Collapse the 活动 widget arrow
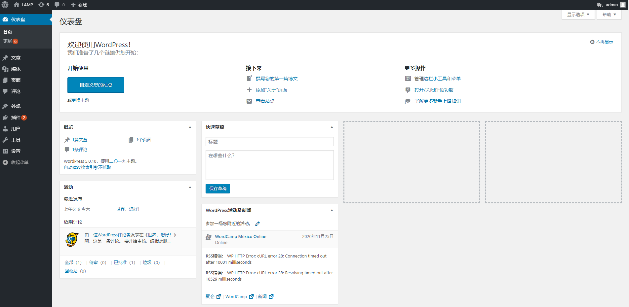The image size is (629, 307). tap(190, 187)
